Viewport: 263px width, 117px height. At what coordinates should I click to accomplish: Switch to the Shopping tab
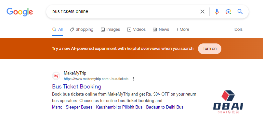click(82, 29)
